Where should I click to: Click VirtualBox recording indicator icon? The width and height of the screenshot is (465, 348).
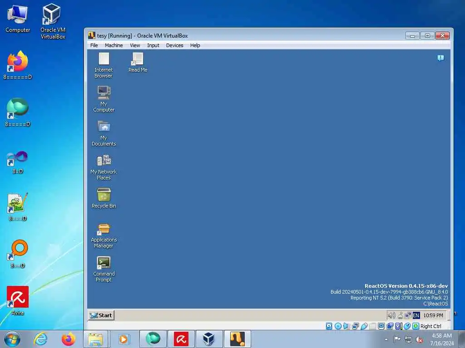[390, 326]
